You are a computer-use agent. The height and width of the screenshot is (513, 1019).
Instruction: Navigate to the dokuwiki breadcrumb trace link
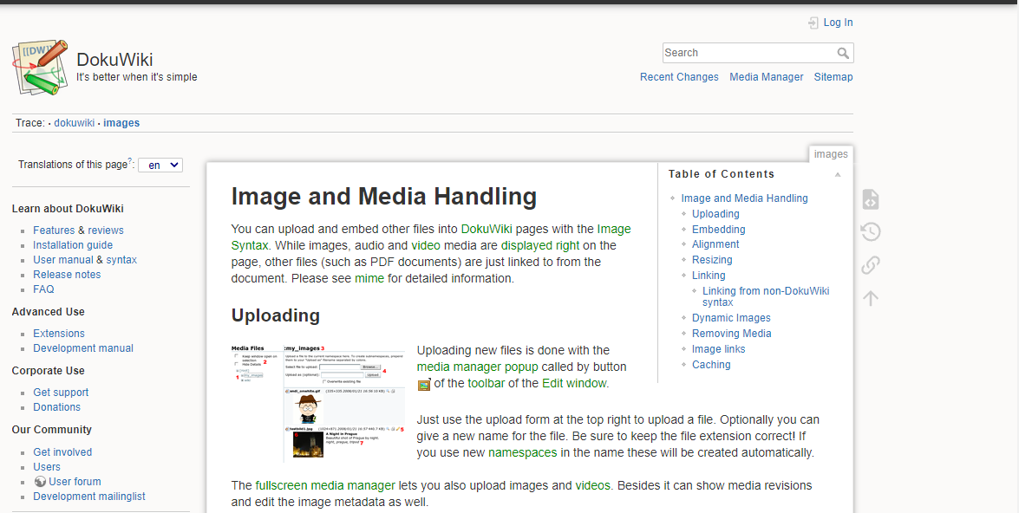(x=74, y=122)
